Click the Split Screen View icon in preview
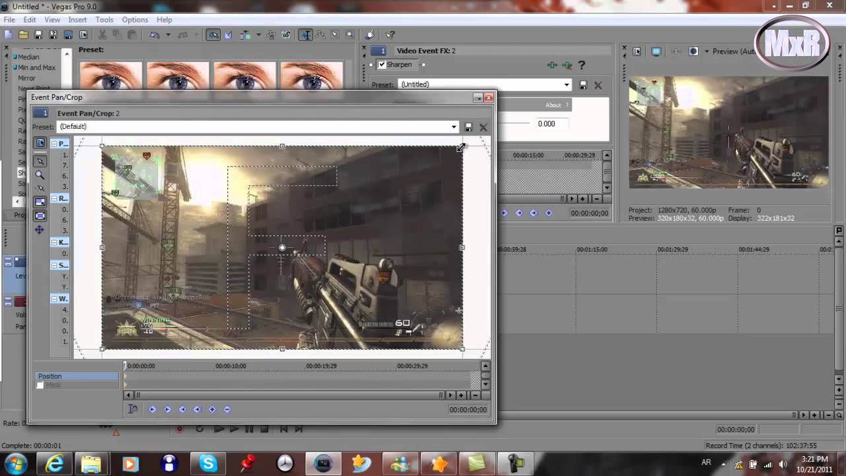 coord(693,51)
